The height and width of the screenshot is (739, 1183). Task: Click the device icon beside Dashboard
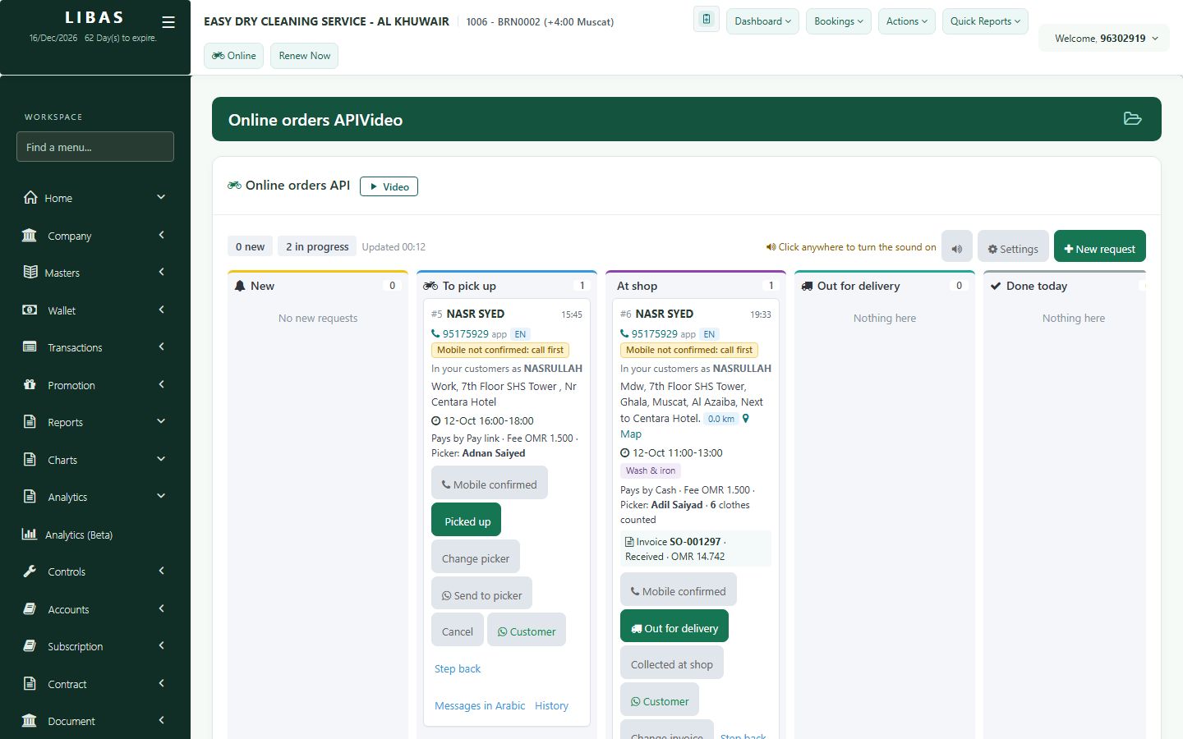pos(706,20)
